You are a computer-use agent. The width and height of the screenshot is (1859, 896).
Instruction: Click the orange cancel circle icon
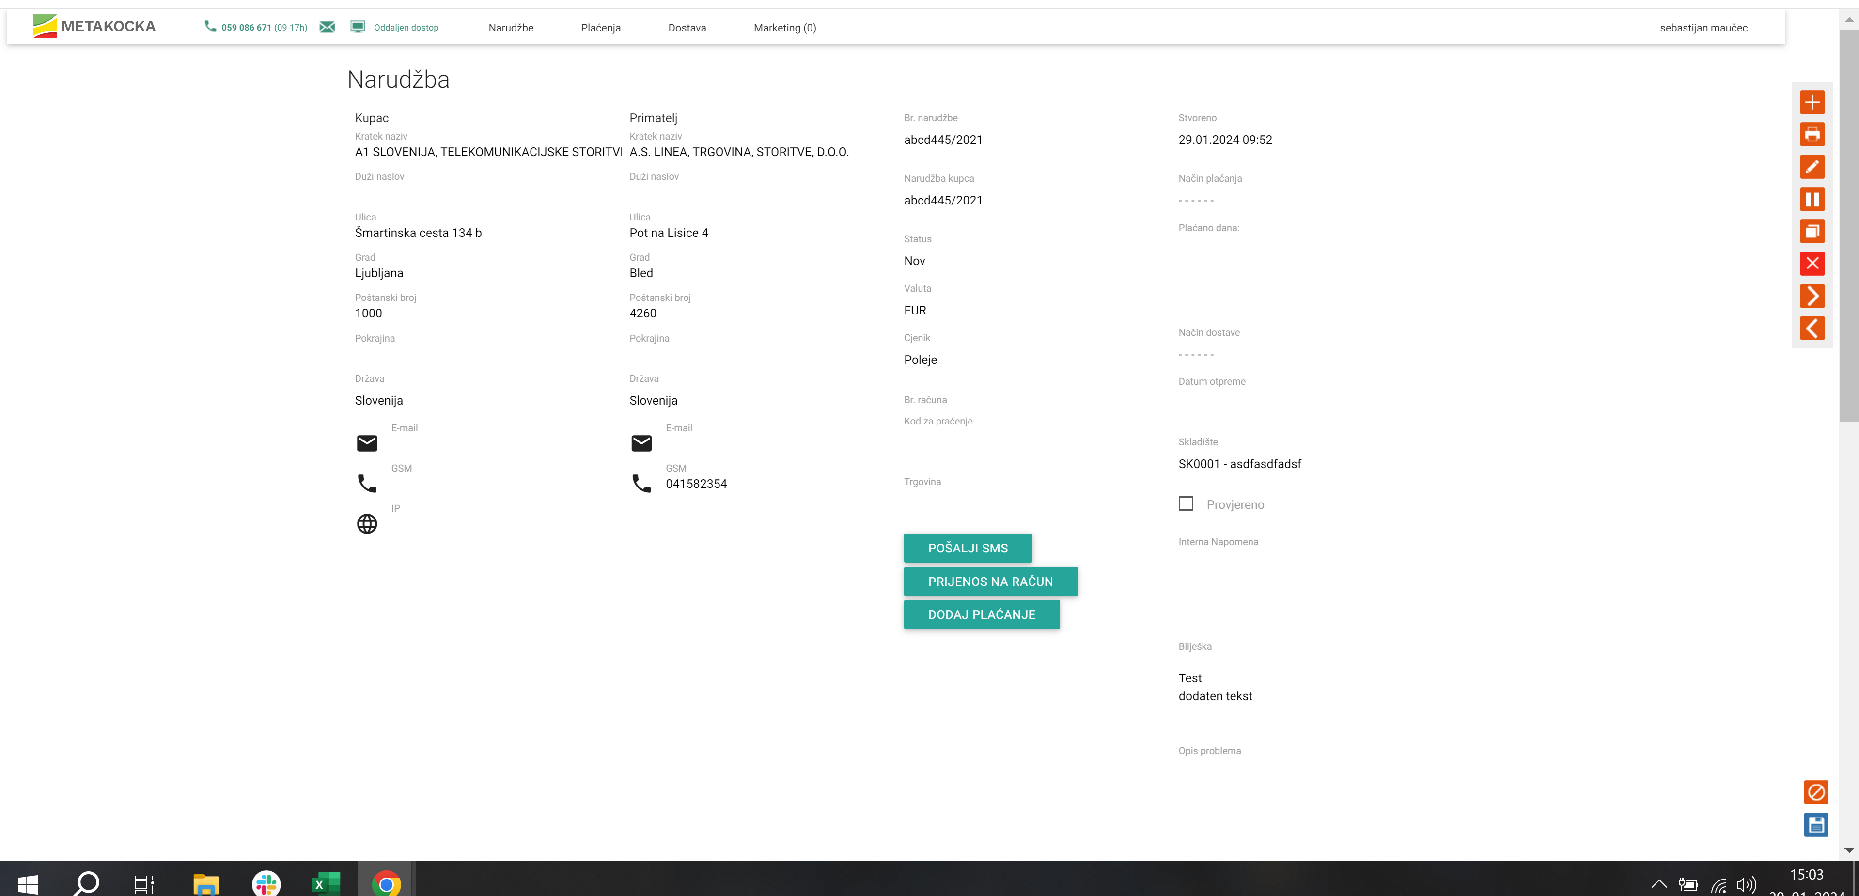coord(1816,792)
